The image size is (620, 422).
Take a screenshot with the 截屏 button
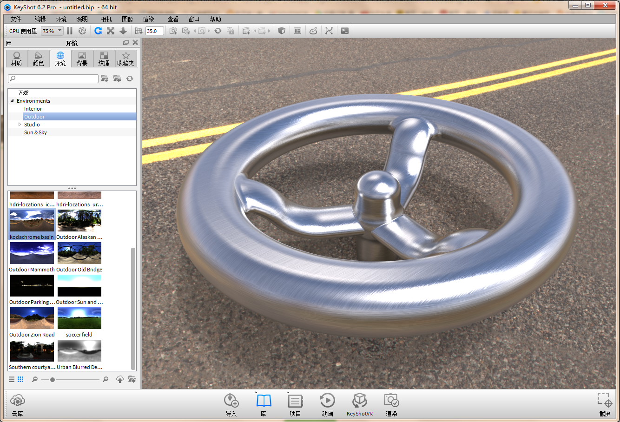[604, 404]
